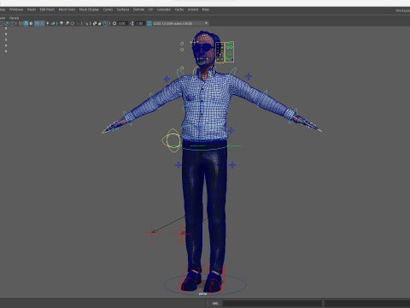
Task: Toggle the X-Ray display icon
Action: click(x=94, y=23)
